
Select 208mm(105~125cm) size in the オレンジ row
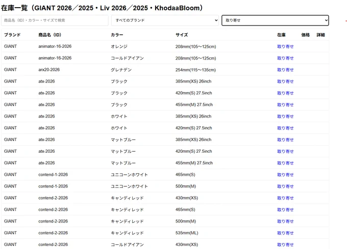(x=195, y=46)
